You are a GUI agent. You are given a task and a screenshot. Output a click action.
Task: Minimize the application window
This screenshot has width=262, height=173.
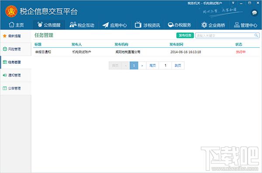click(241, 3)
